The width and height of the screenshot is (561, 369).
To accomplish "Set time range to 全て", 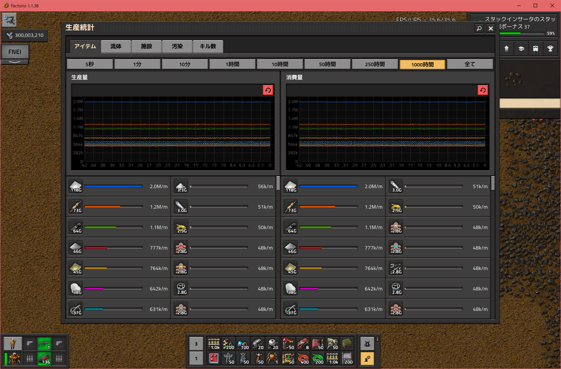I will click(x=470, y=64).
